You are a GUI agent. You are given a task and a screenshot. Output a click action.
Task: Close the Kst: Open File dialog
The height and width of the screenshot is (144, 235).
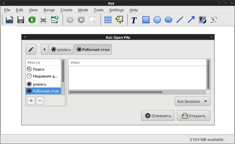coord(211,37)
